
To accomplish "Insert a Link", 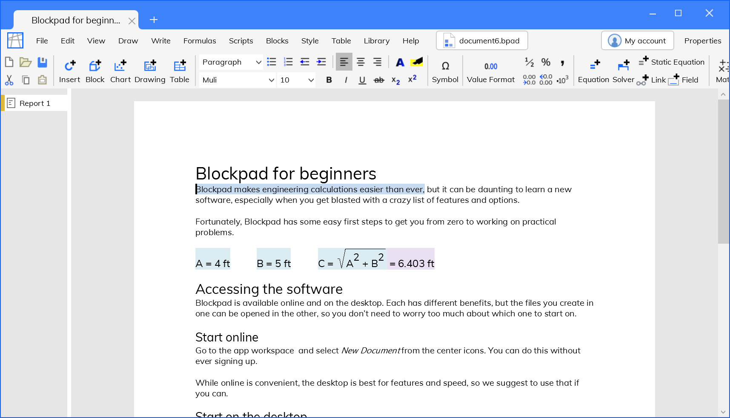I will tap(651, 80).
